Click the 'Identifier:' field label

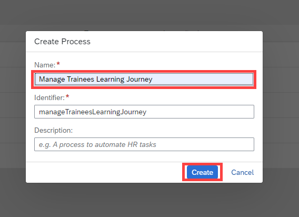click(49, 98)
